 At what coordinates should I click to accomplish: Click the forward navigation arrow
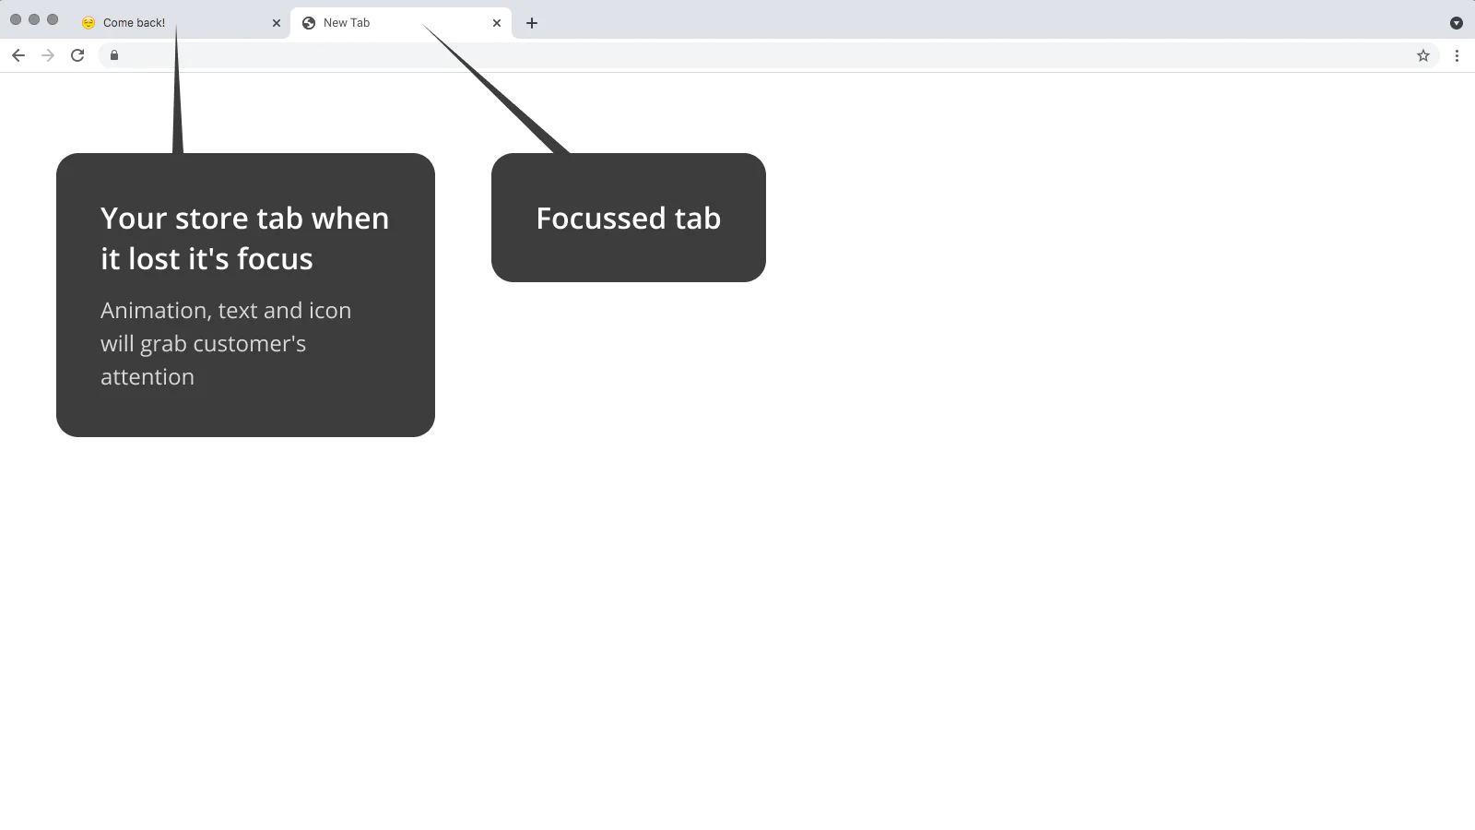(x=48, y=55)
